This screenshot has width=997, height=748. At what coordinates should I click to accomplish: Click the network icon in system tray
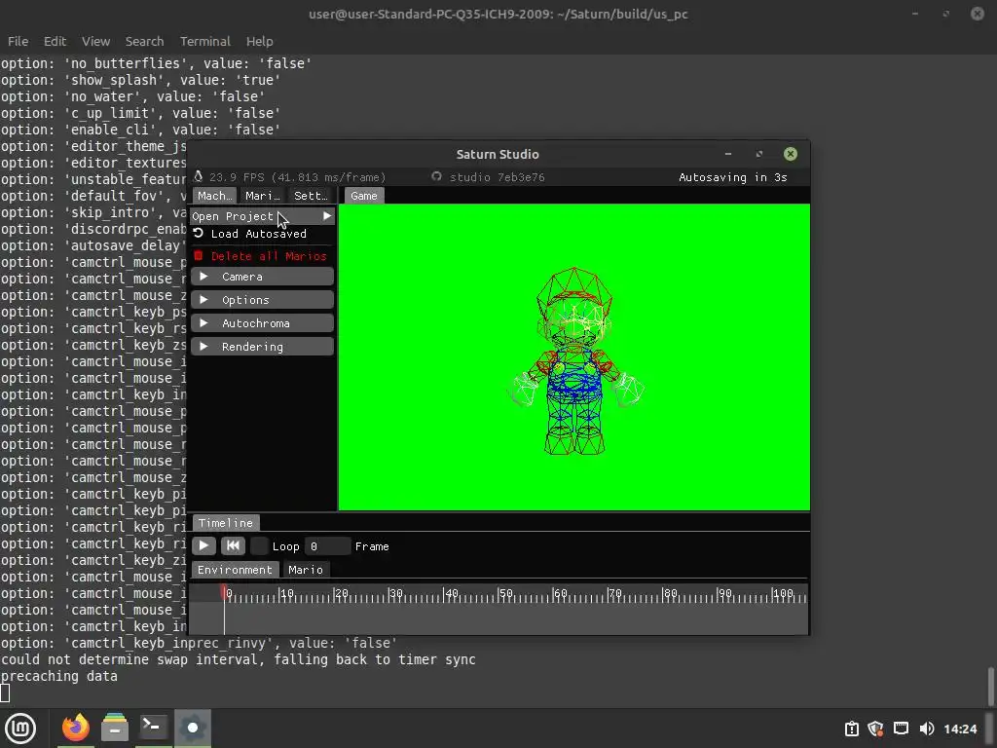(x=901, y=729)
